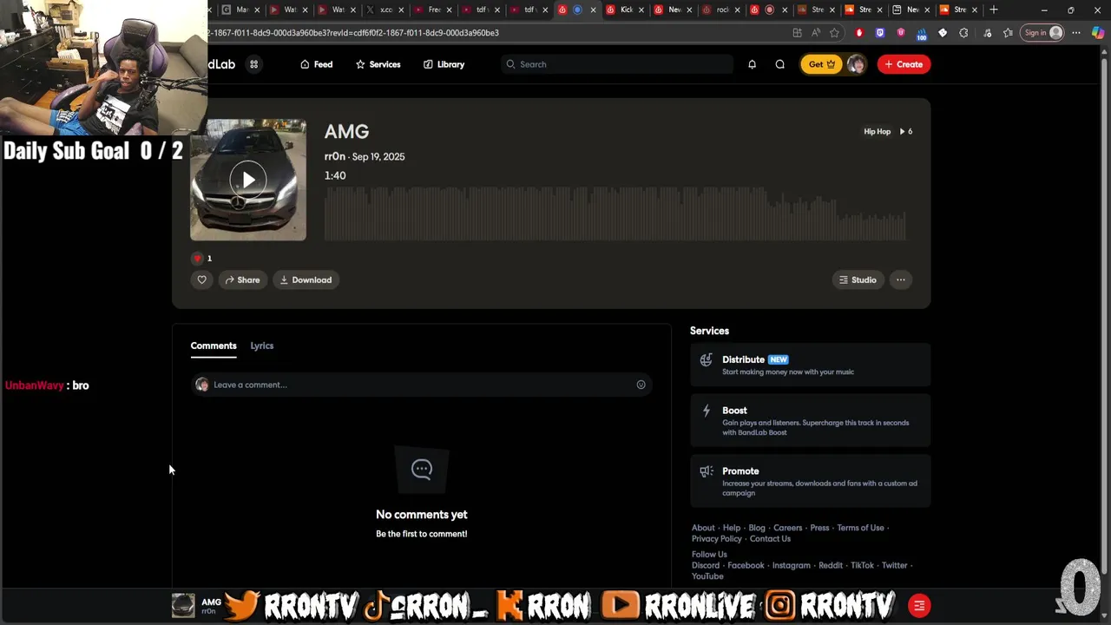Open the emoji picker in comment box
1111x625 pixels.
click(641, 385)
